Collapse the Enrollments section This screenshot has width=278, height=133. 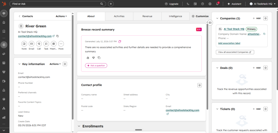click(79, 126)
